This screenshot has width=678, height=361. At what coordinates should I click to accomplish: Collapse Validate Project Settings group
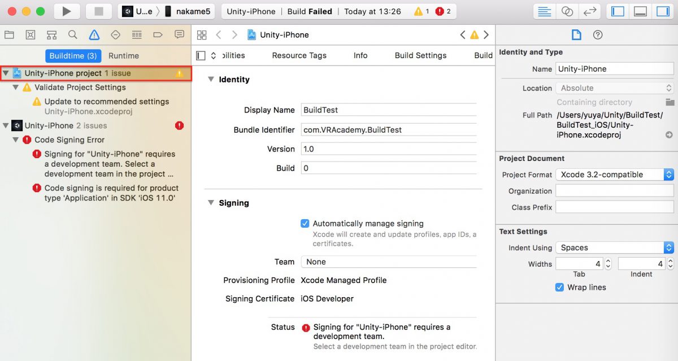[x=16, y=88]
